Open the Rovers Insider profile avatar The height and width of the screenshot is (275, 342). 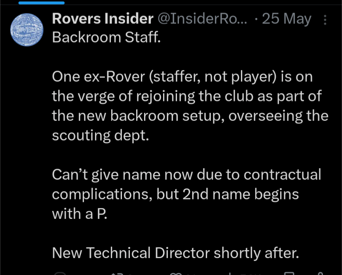[27, 30]
